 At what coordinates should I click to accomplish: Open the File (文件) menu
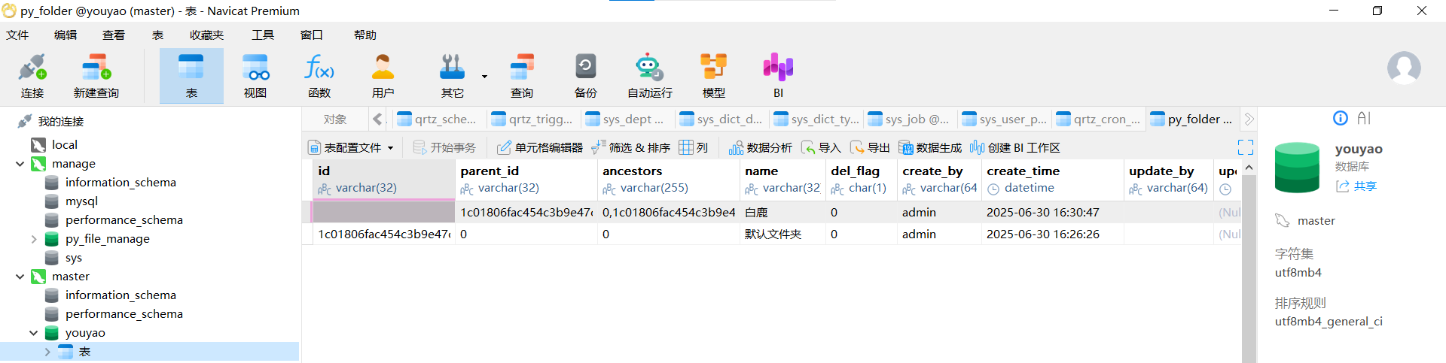17,35
